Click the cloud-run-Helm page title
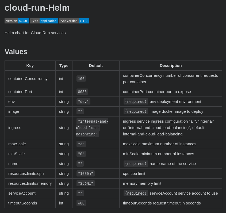This screenshot has width=226, height=213. coord(37,8)
